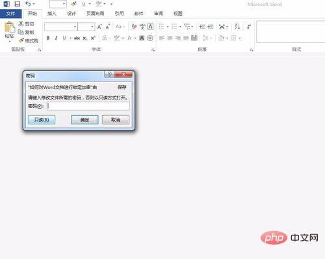Toggle justify alignment
This screenshot has height=259, width=325.
point(186,38)
